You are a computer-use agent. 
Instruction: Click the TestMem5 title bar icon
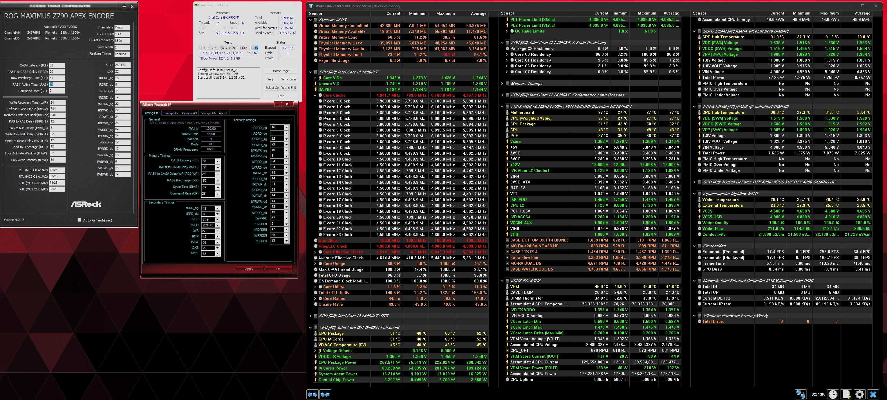196,5
